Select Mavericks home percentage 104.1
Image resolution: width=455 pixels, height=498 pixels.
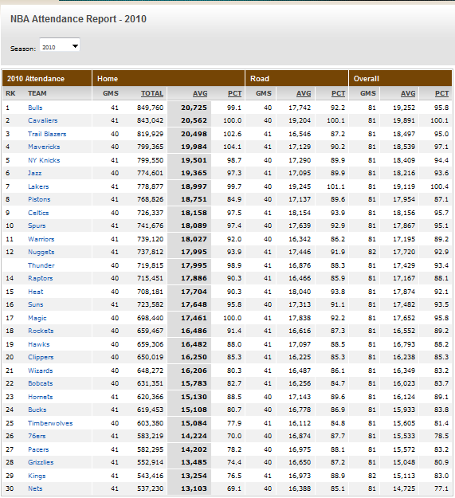232,147
